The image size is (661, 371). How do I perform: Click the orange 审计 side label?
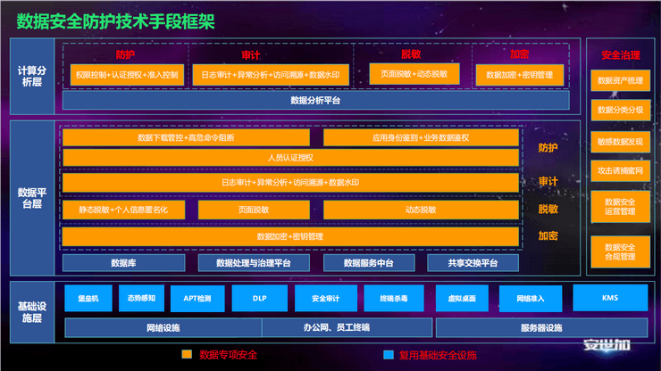(x=548, y=182)
